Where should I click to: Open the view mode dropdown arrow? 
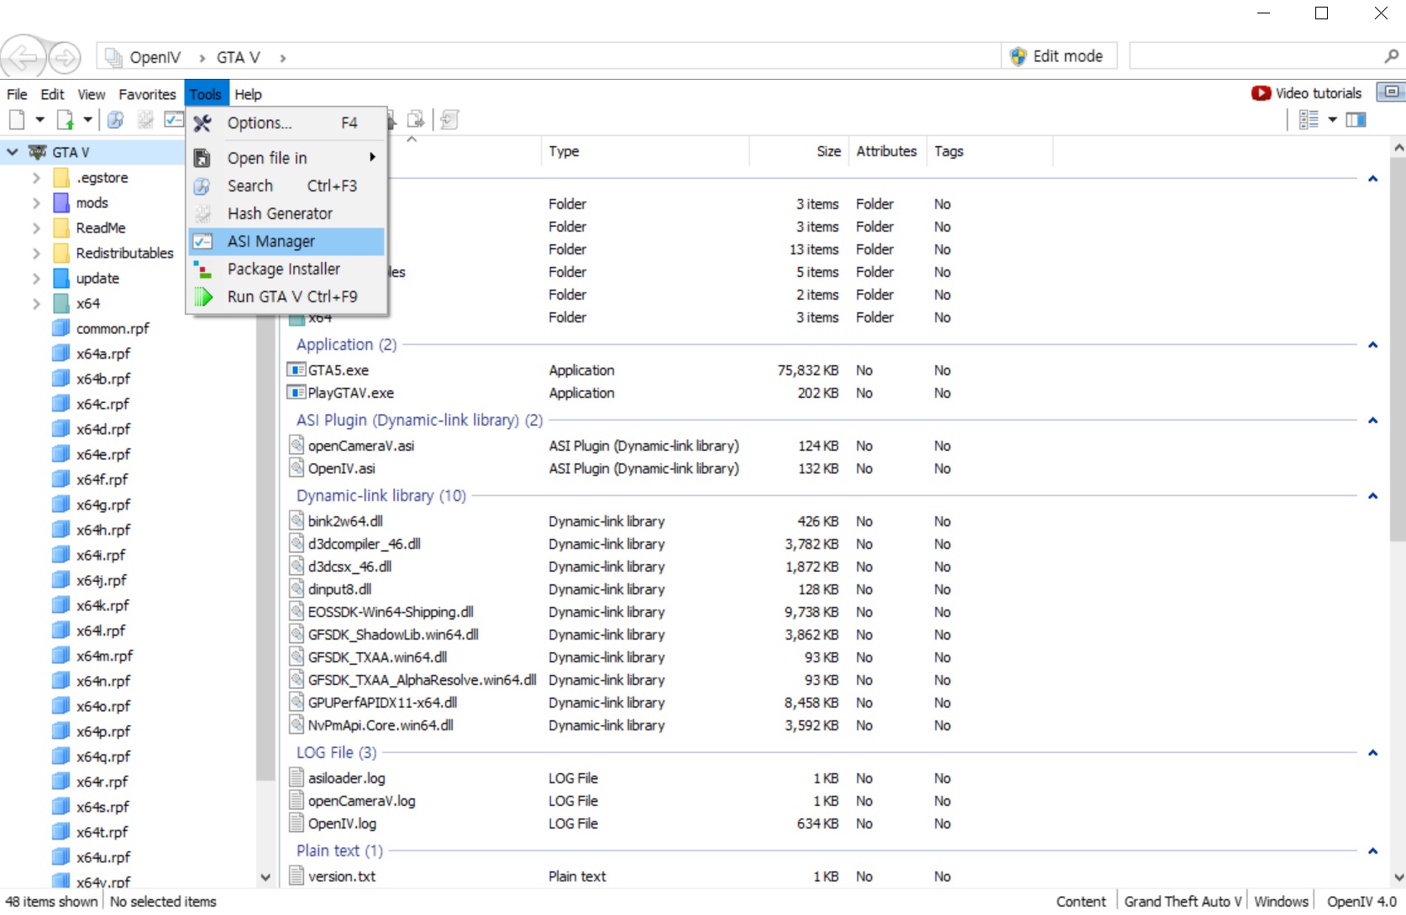(1332, 120)
